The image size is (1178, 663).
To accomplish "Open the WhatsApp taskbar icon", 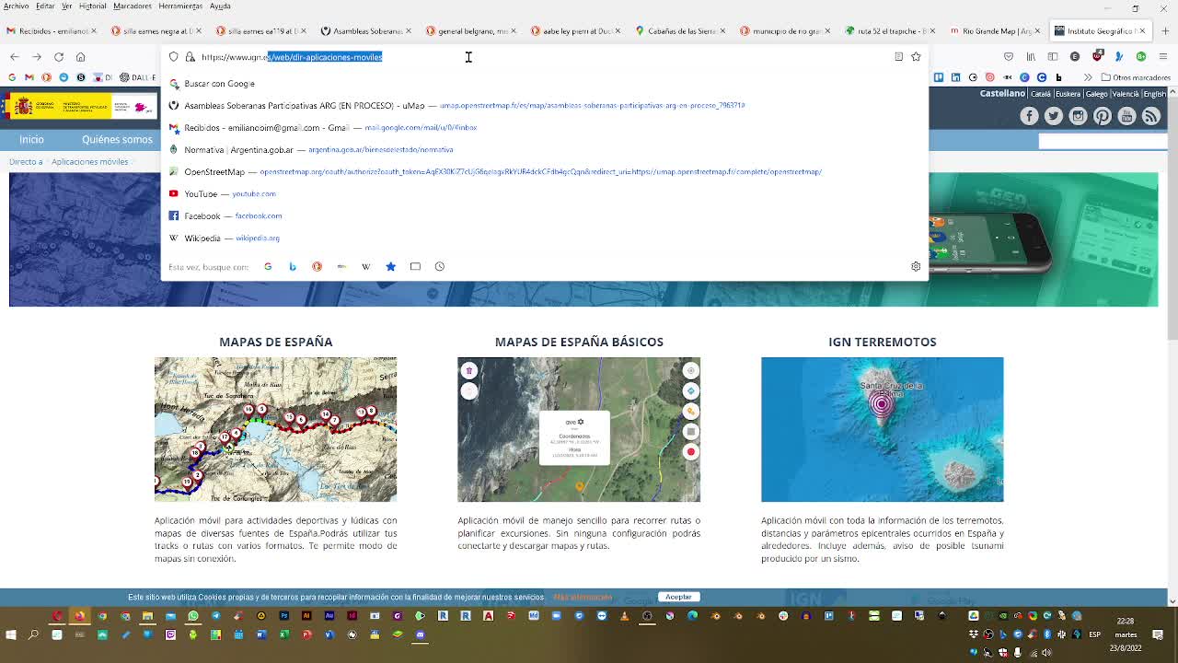I will 193,616.
